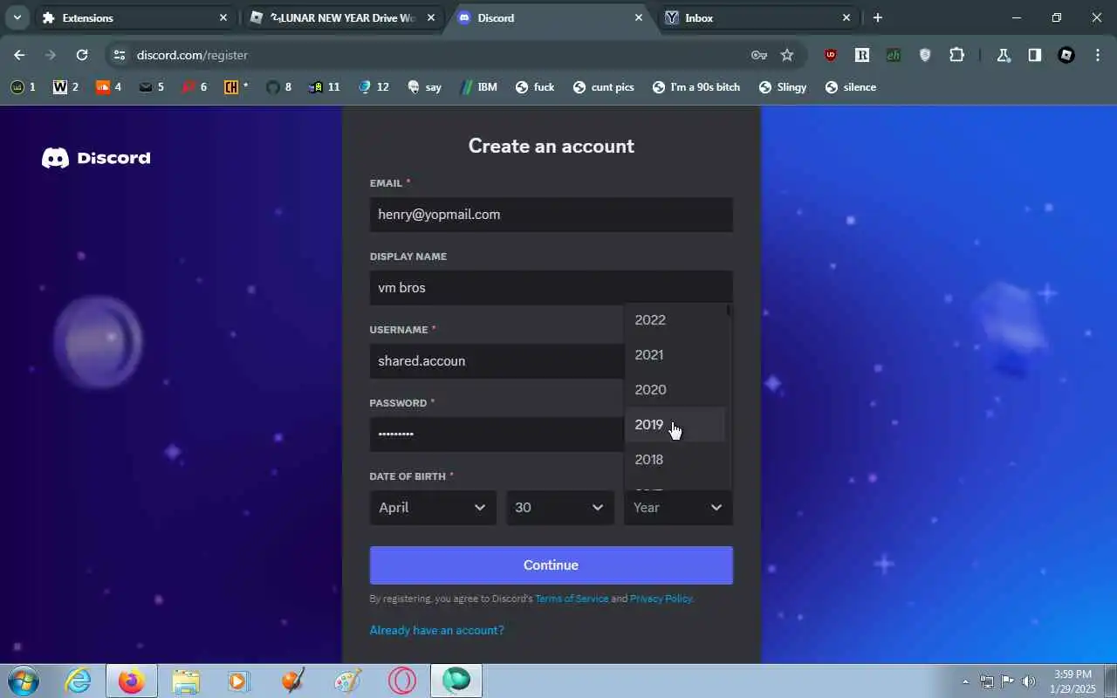Open the Wikipedia bookmark labeled 2
This screenshot has height=698, width=1117.
[65, 87]
